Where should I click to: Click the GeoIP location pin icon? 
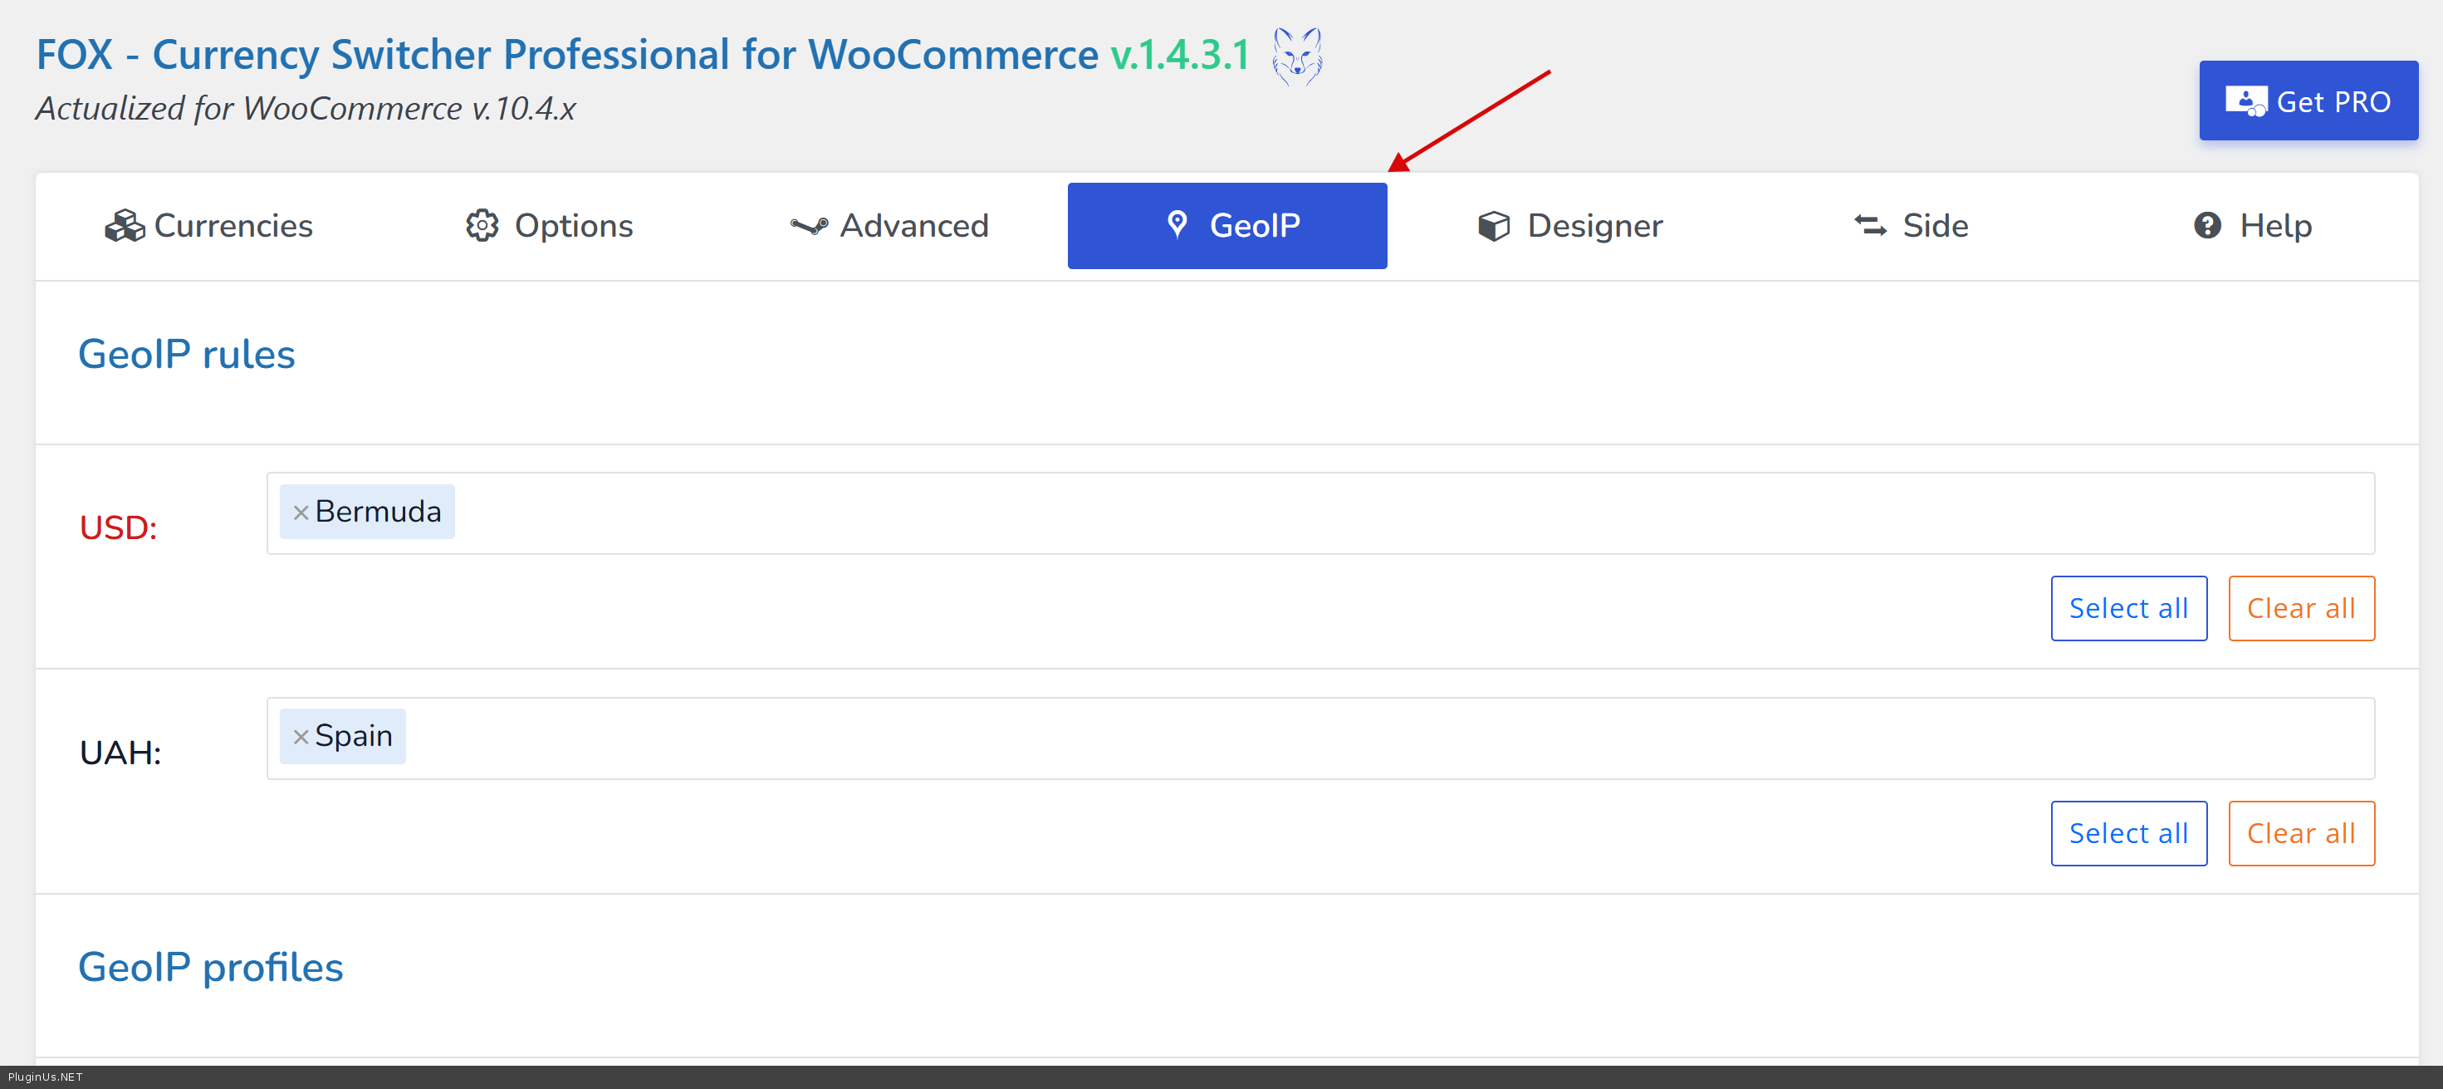pos(1177,225)
